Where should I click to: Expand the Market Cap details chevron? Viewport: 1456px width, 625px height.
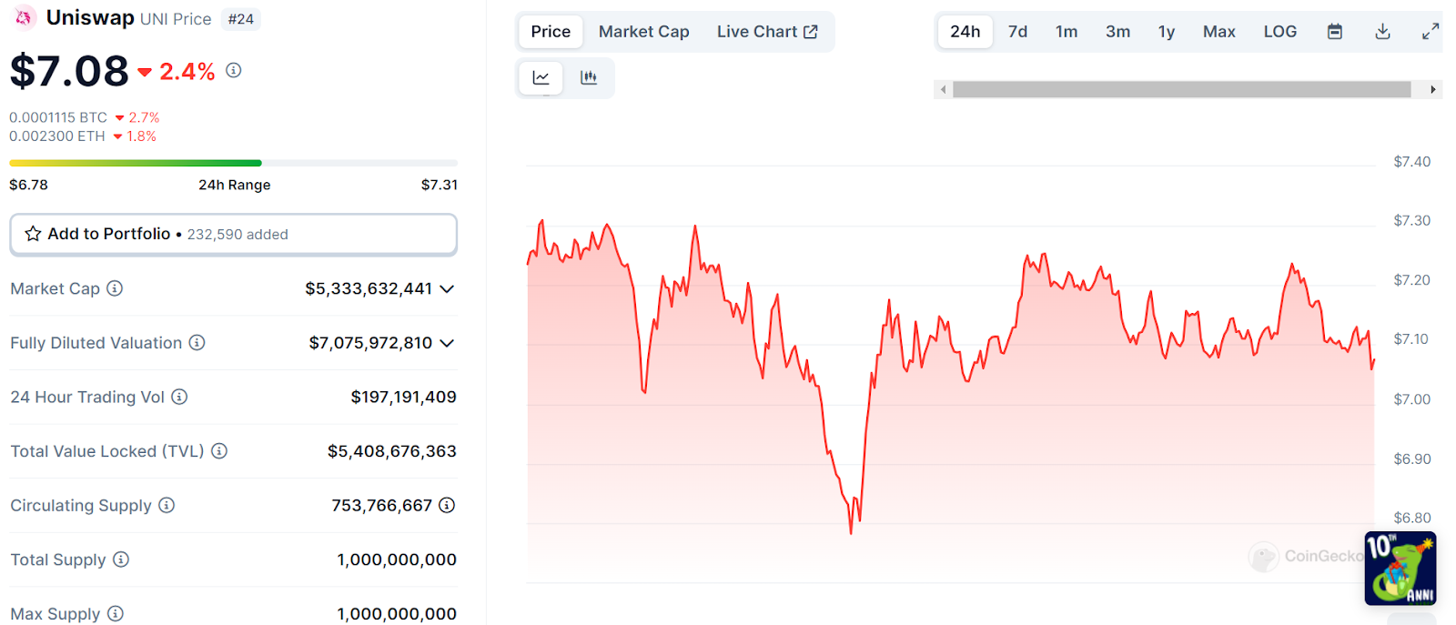point(447,289)
